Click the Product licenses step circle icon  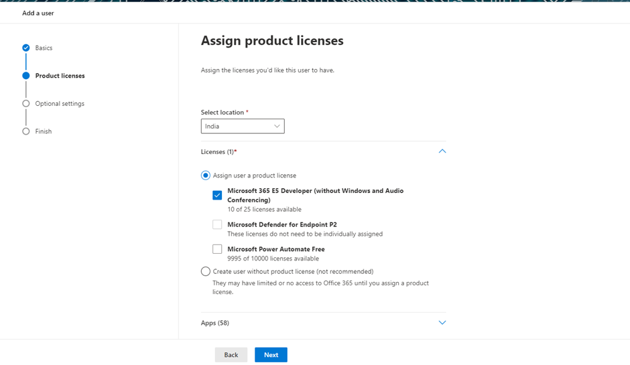26,76
